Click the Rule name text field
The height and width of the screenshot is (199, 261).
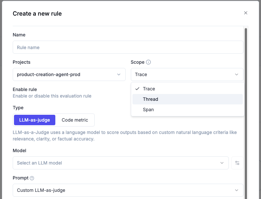coord(128,47)
